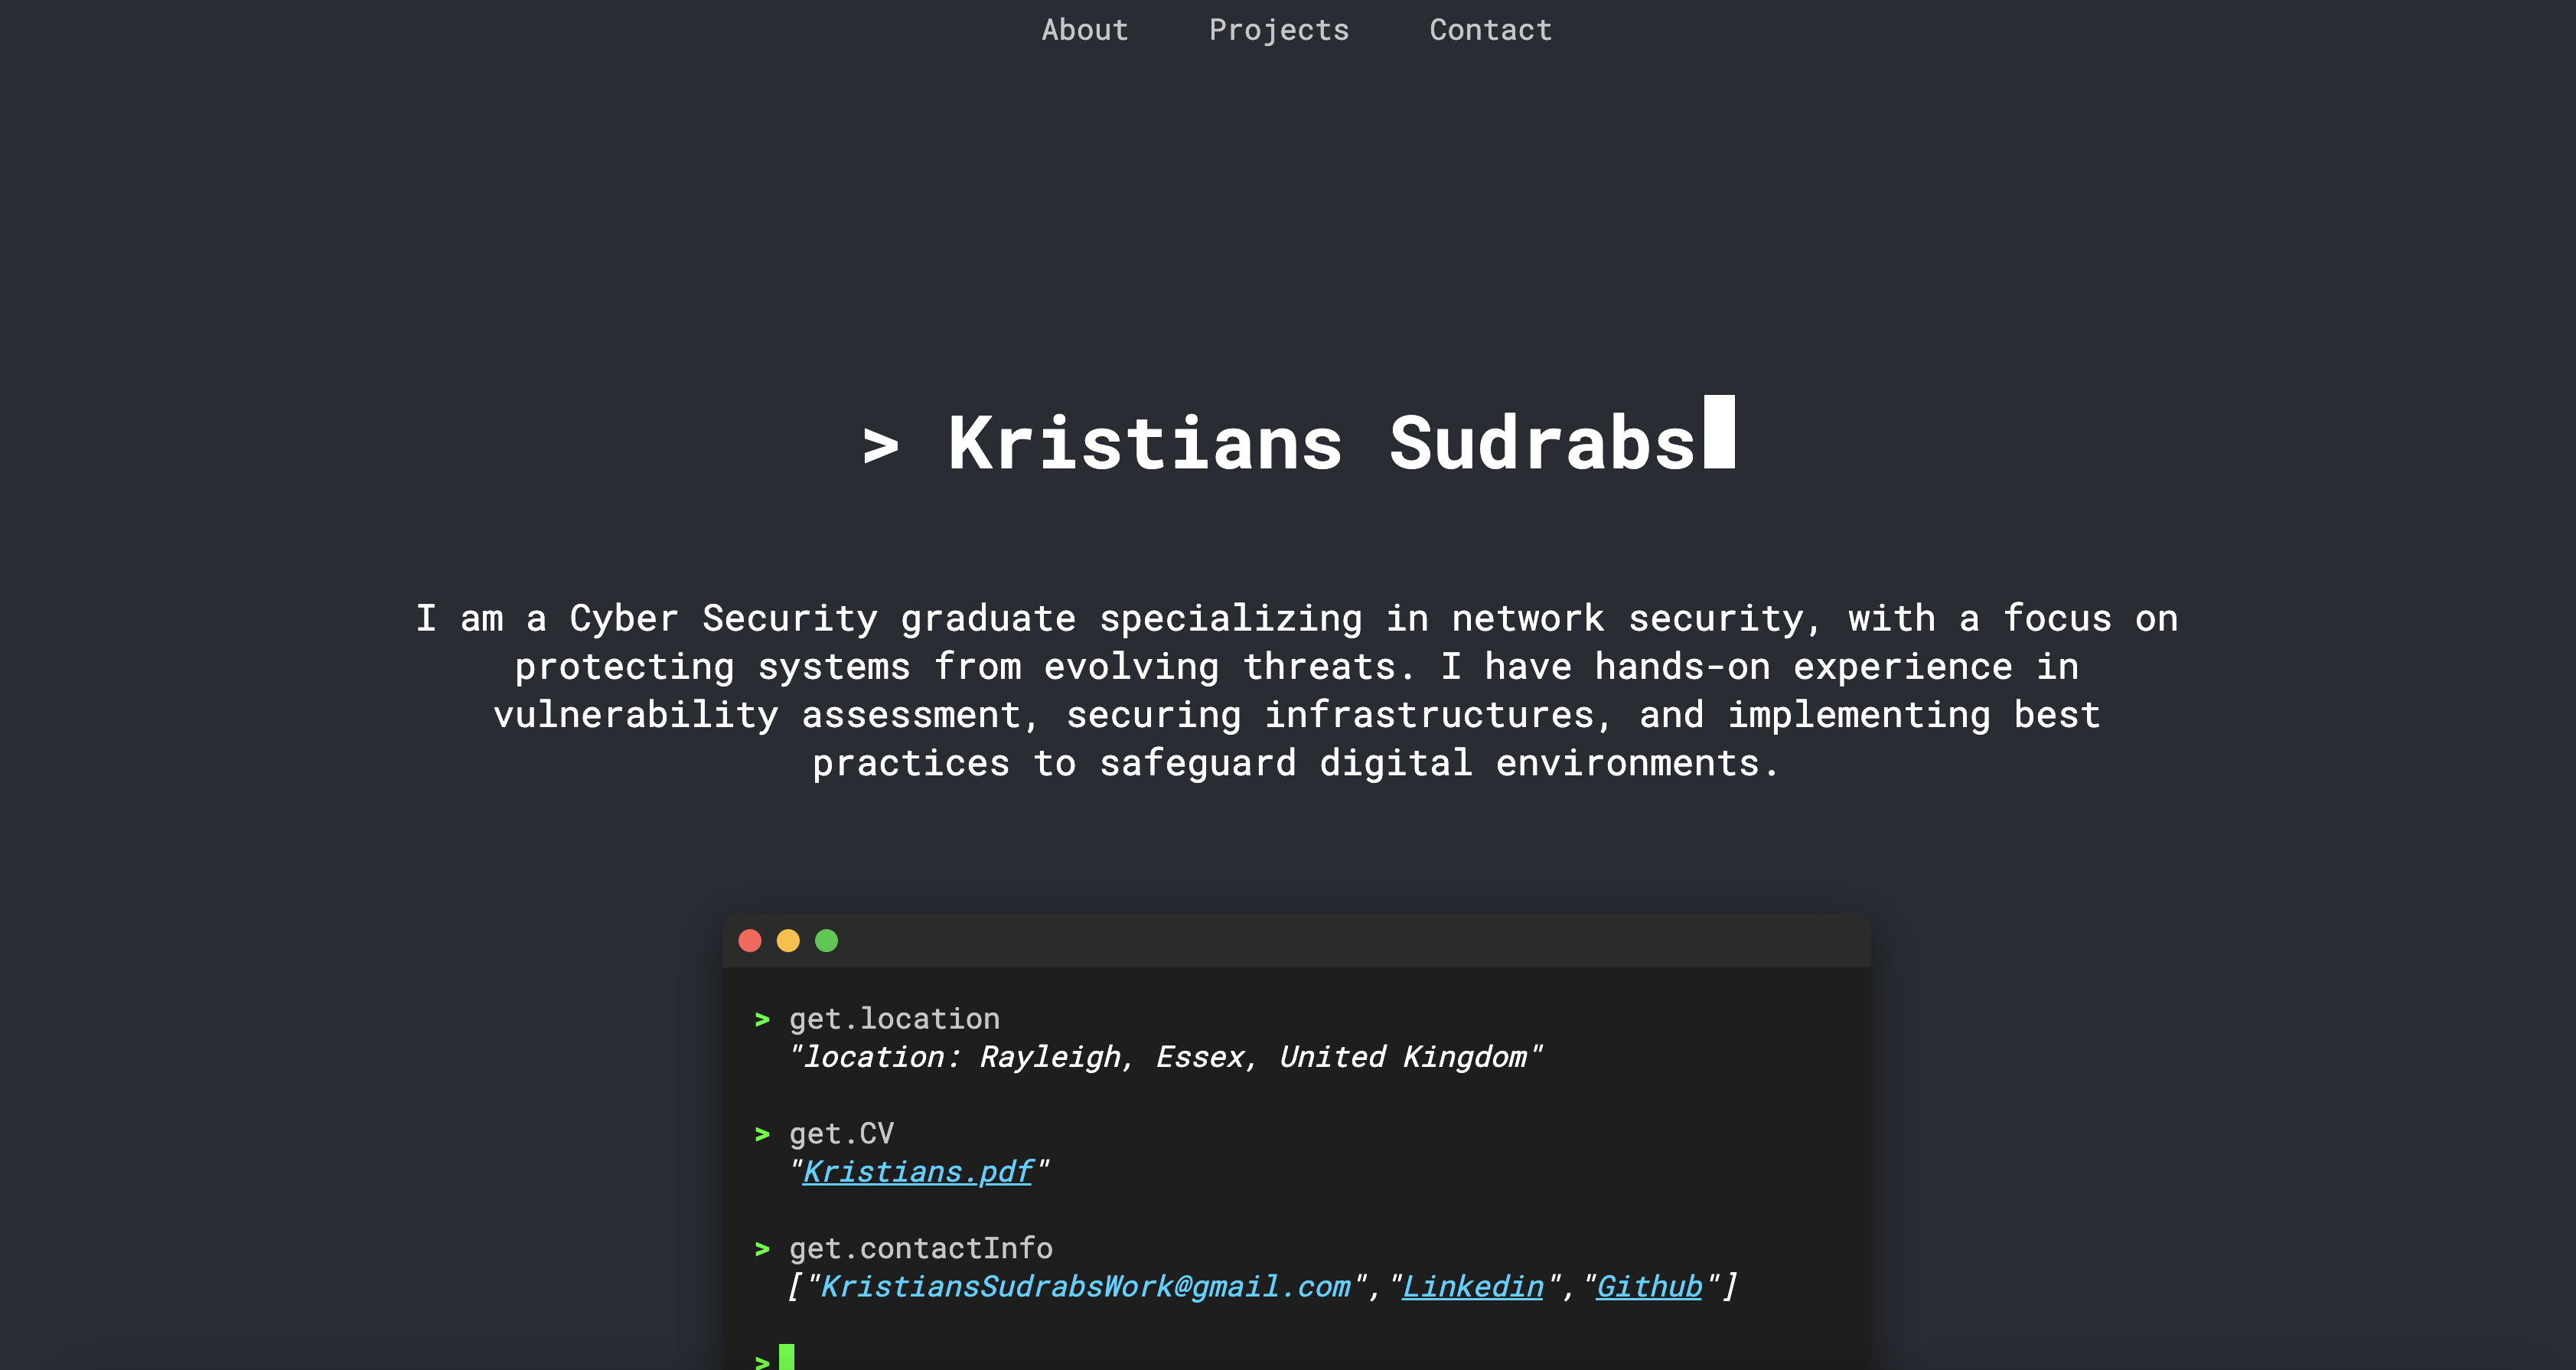2576x1370 pixels.
Task: Visit the Github link
Action: click(1648, 1286)
